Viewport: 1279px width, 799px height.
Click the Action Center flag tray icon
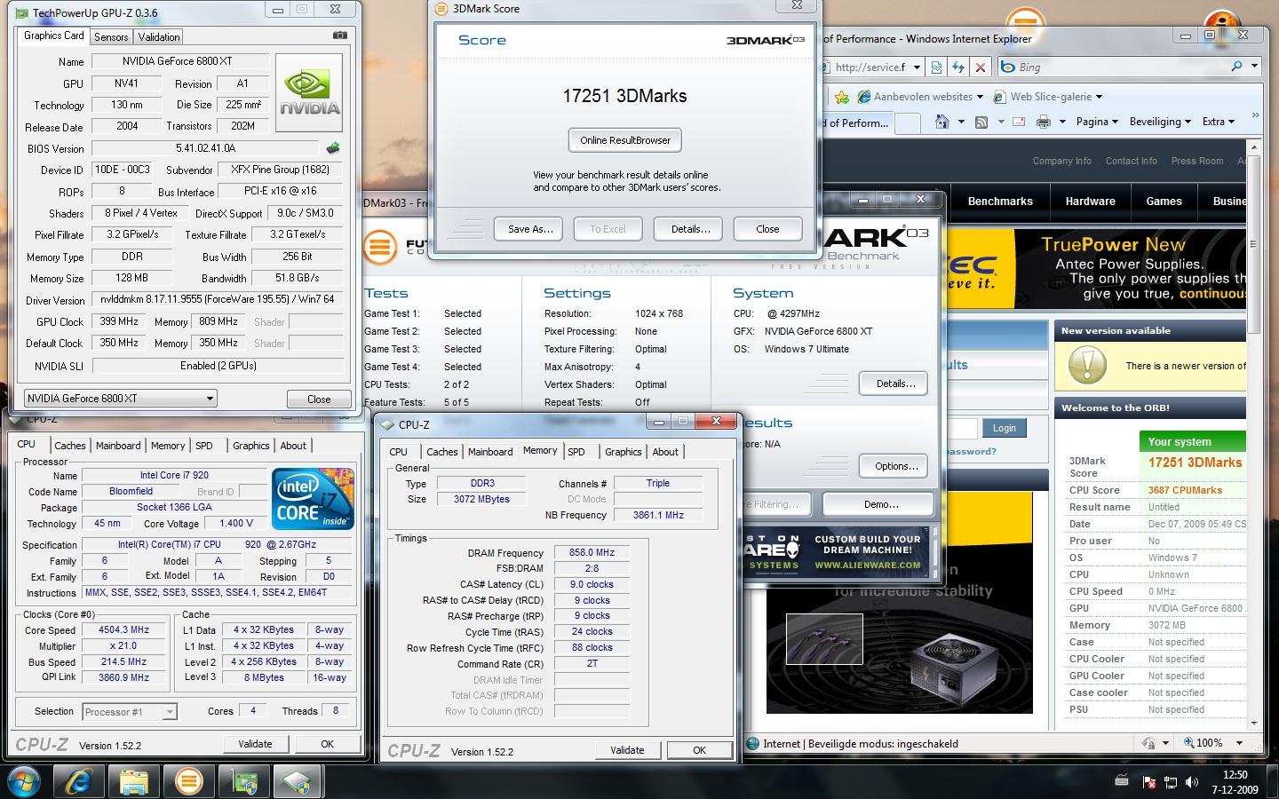tap(1148, 783)
